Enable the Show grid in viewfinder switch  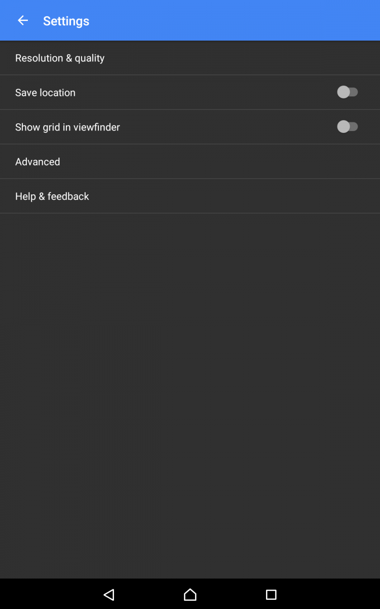click(x=348, y=126)
